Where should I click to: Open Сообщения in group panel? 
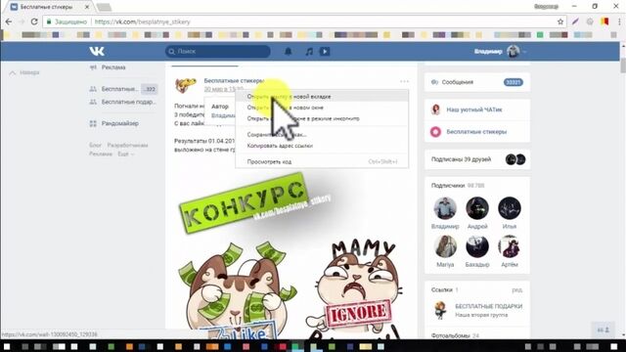[x=458, y=82]
